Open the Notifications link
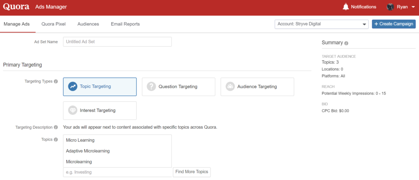Screen dimensions: 419x180 point(363,7)
